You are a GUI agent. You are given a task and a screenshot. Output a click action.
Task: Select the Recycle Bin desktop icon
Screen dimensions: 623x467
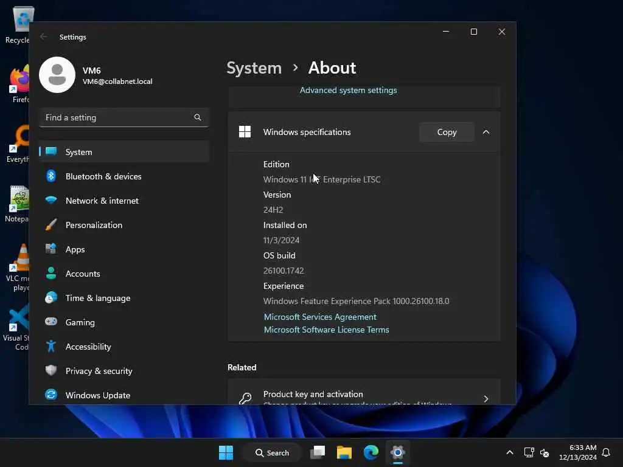18,24
